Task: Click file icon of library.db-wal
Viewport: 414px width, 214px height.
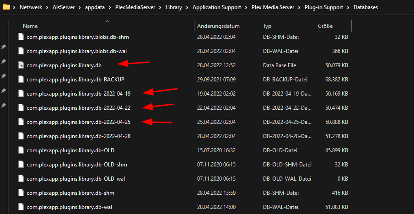Action: [x=21, y=208]
